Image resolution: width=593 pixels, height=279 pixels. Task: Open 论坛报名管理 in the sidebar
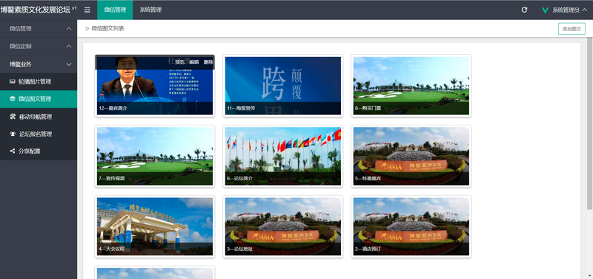(39, 134)
